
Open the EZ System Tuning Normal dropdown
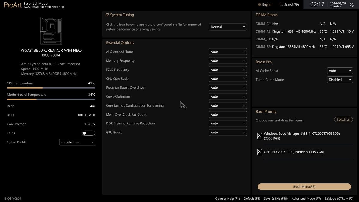point(228,27)
